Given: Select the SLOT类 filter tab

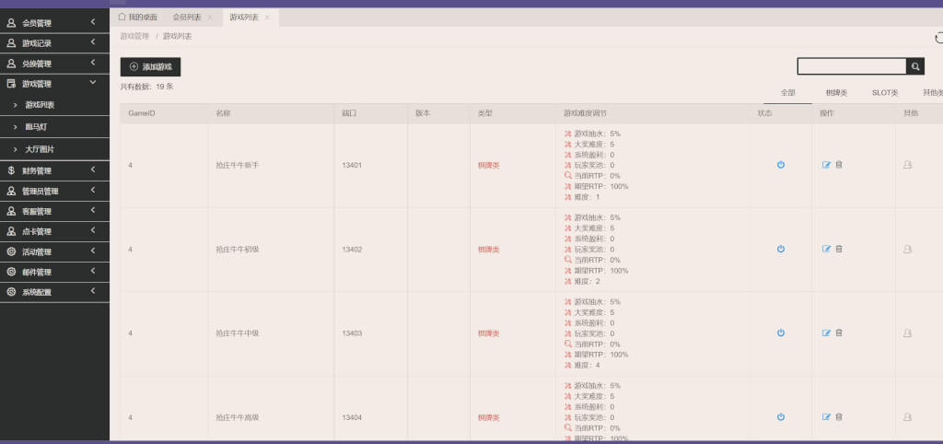Looking at the screenshot, I should 885,93.
